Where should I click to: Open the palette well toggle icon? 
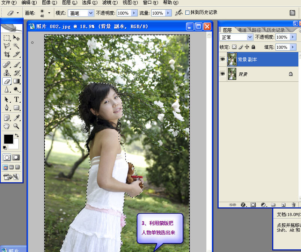point(292,13)
